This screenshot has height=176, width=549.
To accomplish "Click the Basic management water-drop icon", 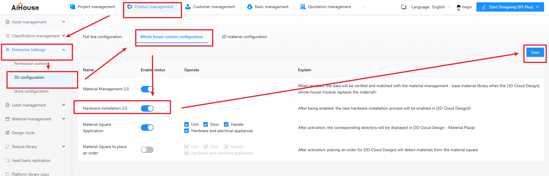I will 249,7.
